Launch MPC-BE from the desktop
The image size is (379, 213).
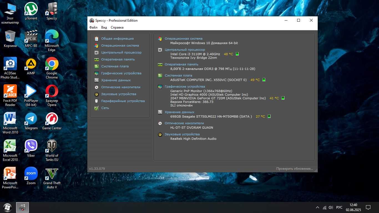(x=31, y=39)
